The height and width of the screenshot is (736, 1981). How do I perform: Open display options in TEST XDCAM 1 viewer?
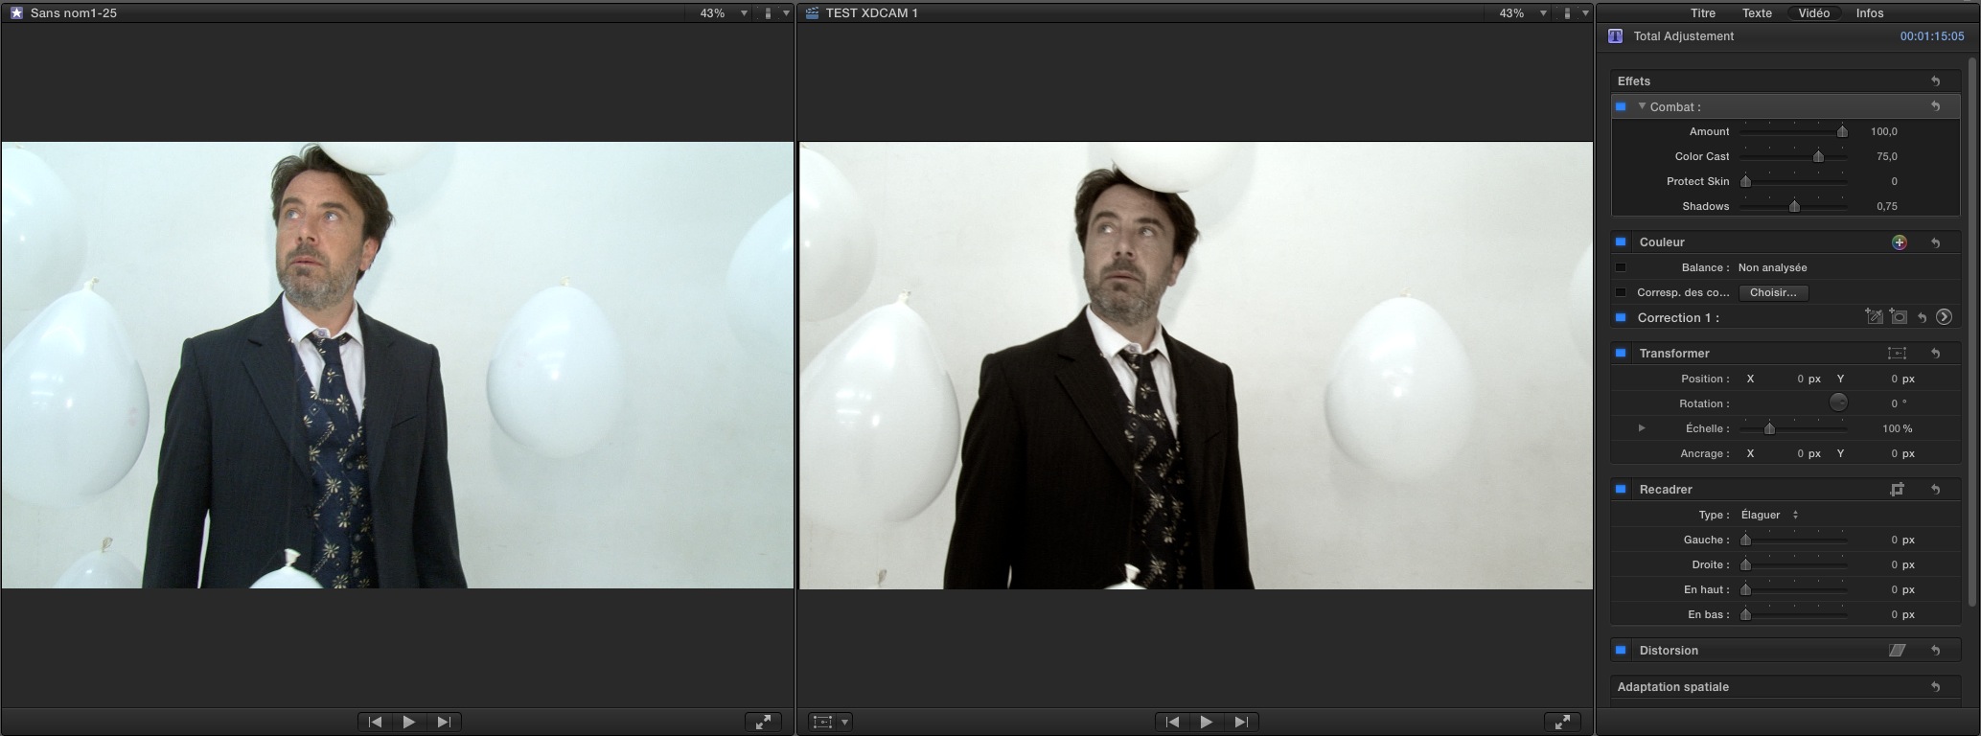[1574, 13]
